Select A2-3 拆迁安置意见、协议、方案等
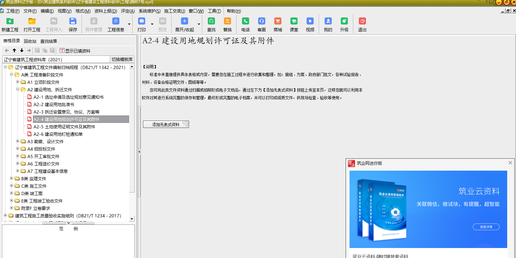The width and height of the screenshot is (516, 258). [66, 112]
